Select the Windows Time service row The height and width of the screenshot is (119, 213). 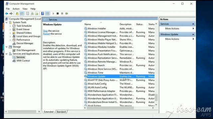coord(119,73)
